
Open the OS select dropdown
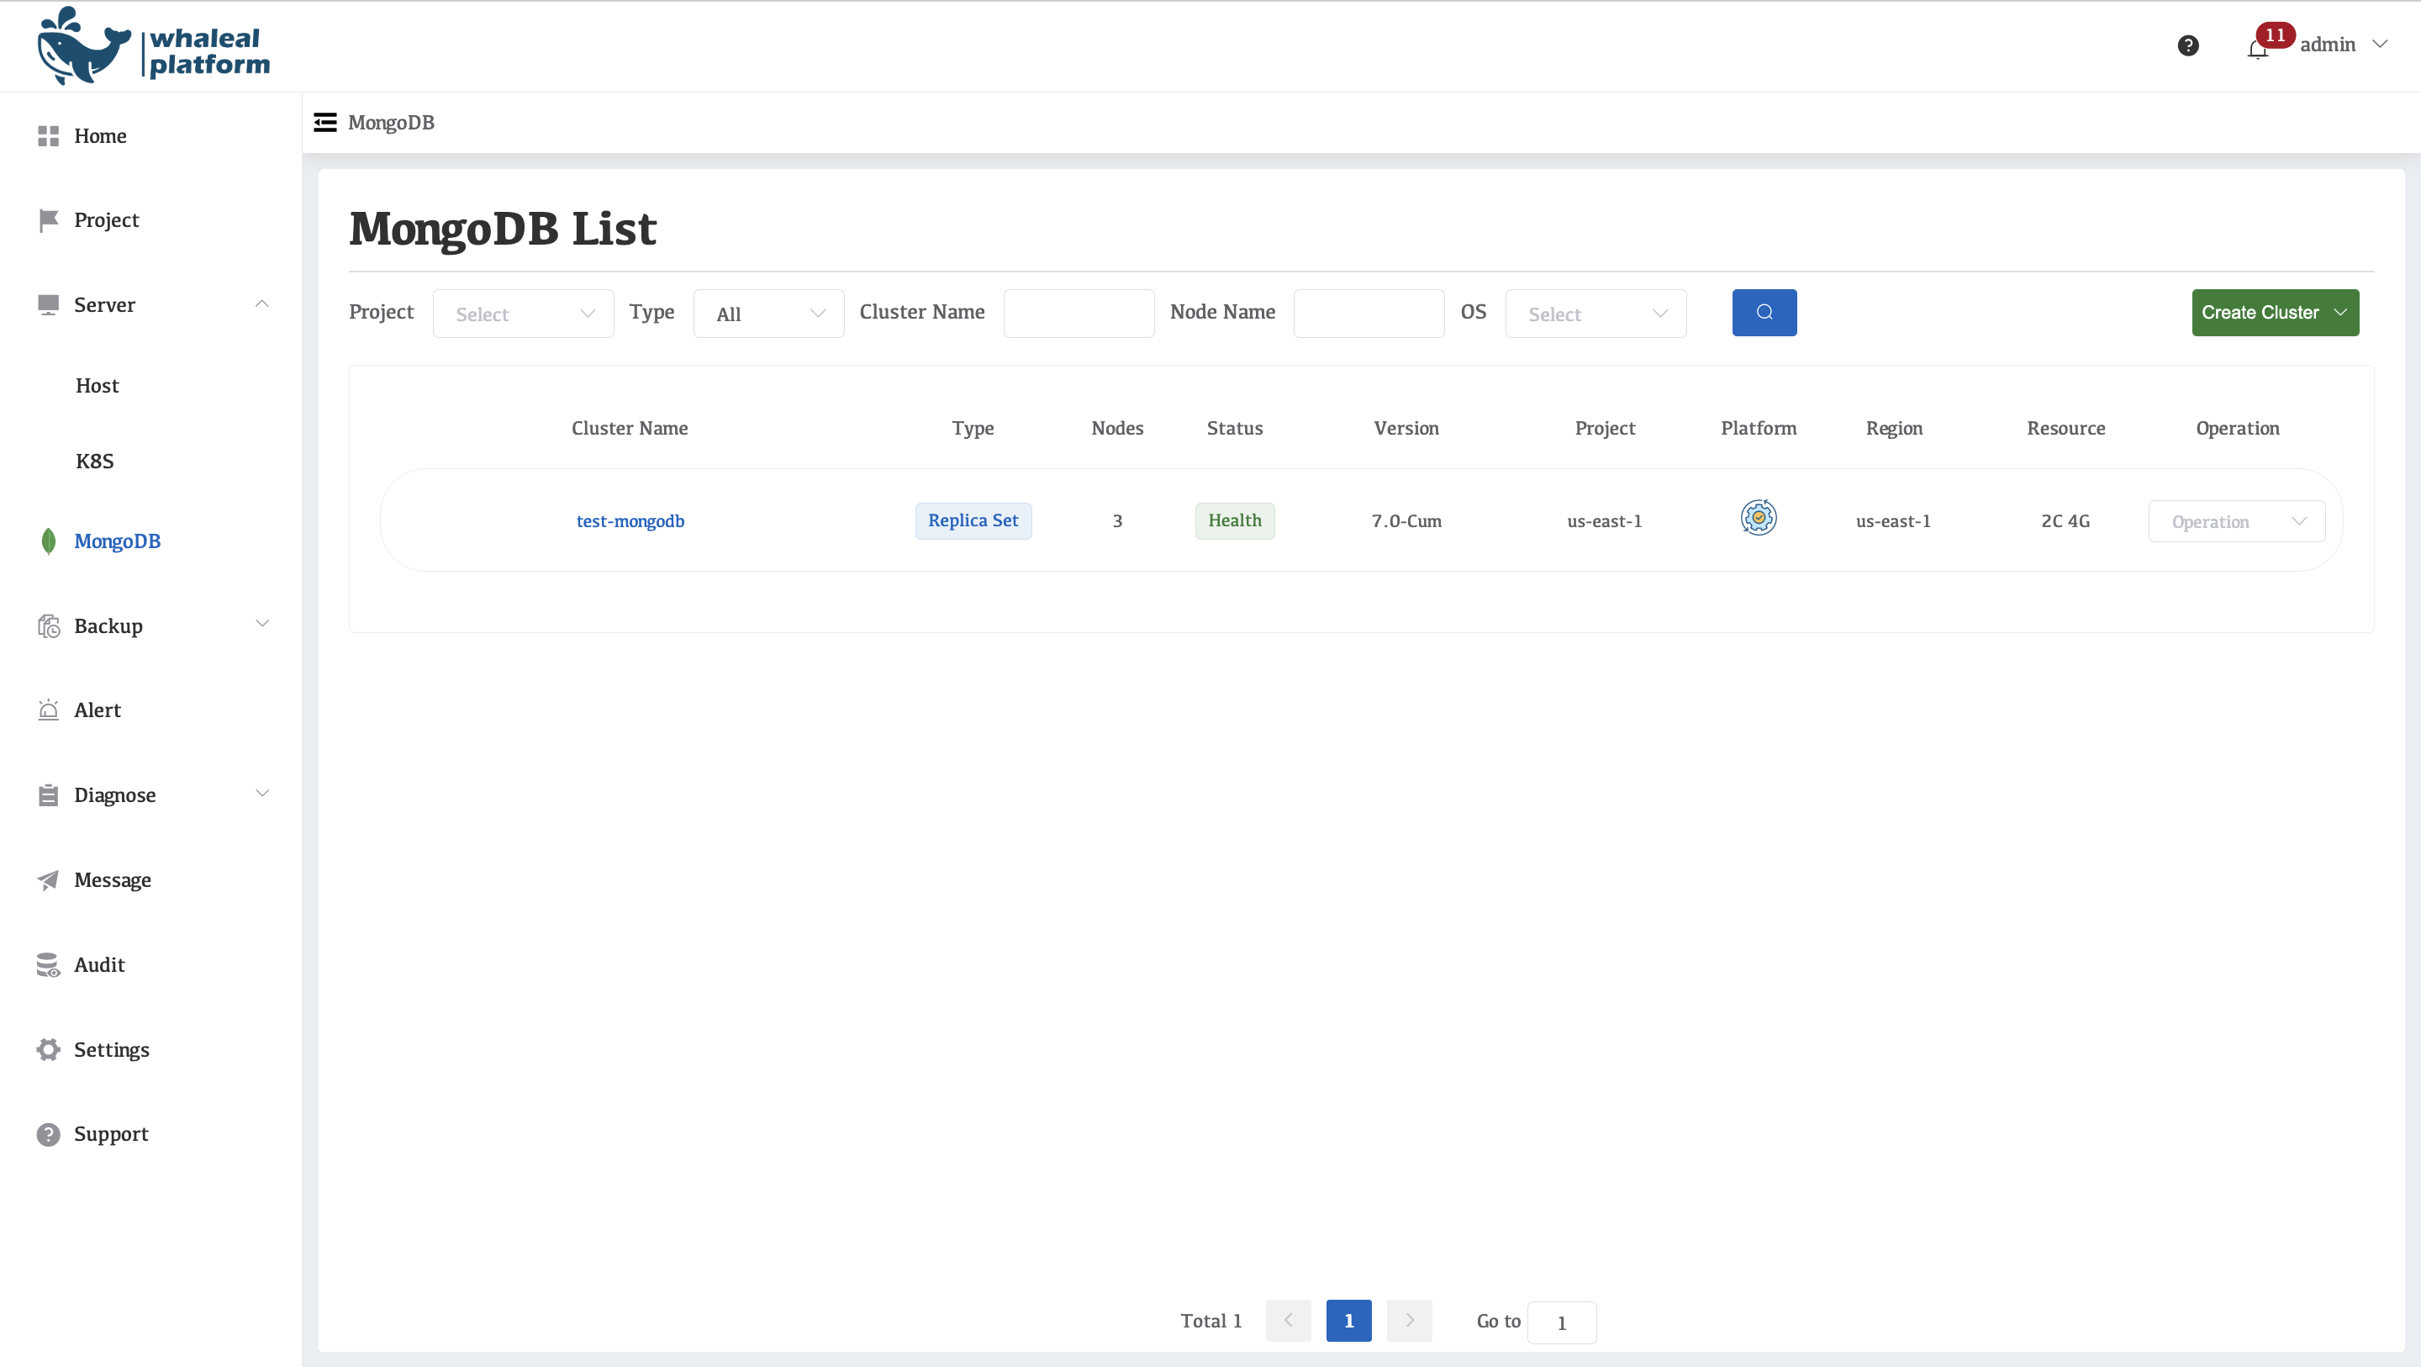(x=1595, y=313)
